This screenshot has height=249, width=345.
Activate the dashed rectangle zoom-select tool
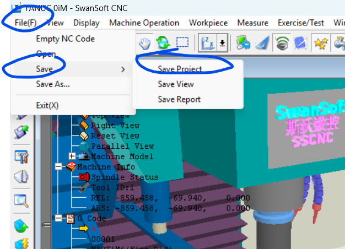182,42
